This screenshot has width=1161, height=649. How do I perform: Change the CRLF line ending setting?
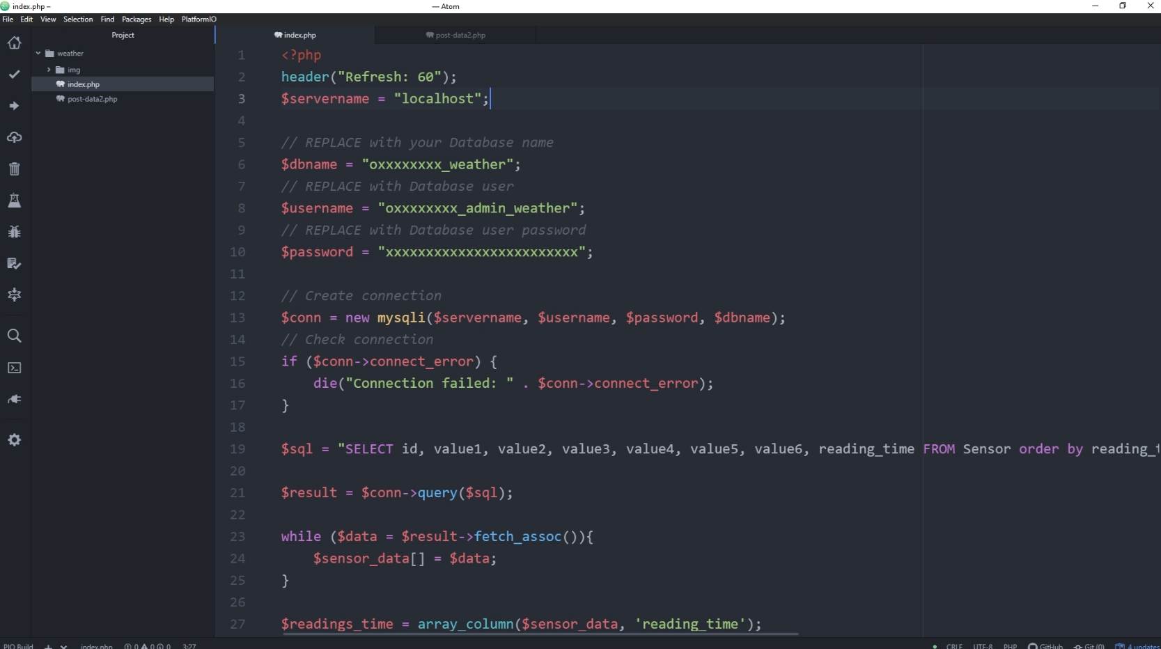coord(954,646)
